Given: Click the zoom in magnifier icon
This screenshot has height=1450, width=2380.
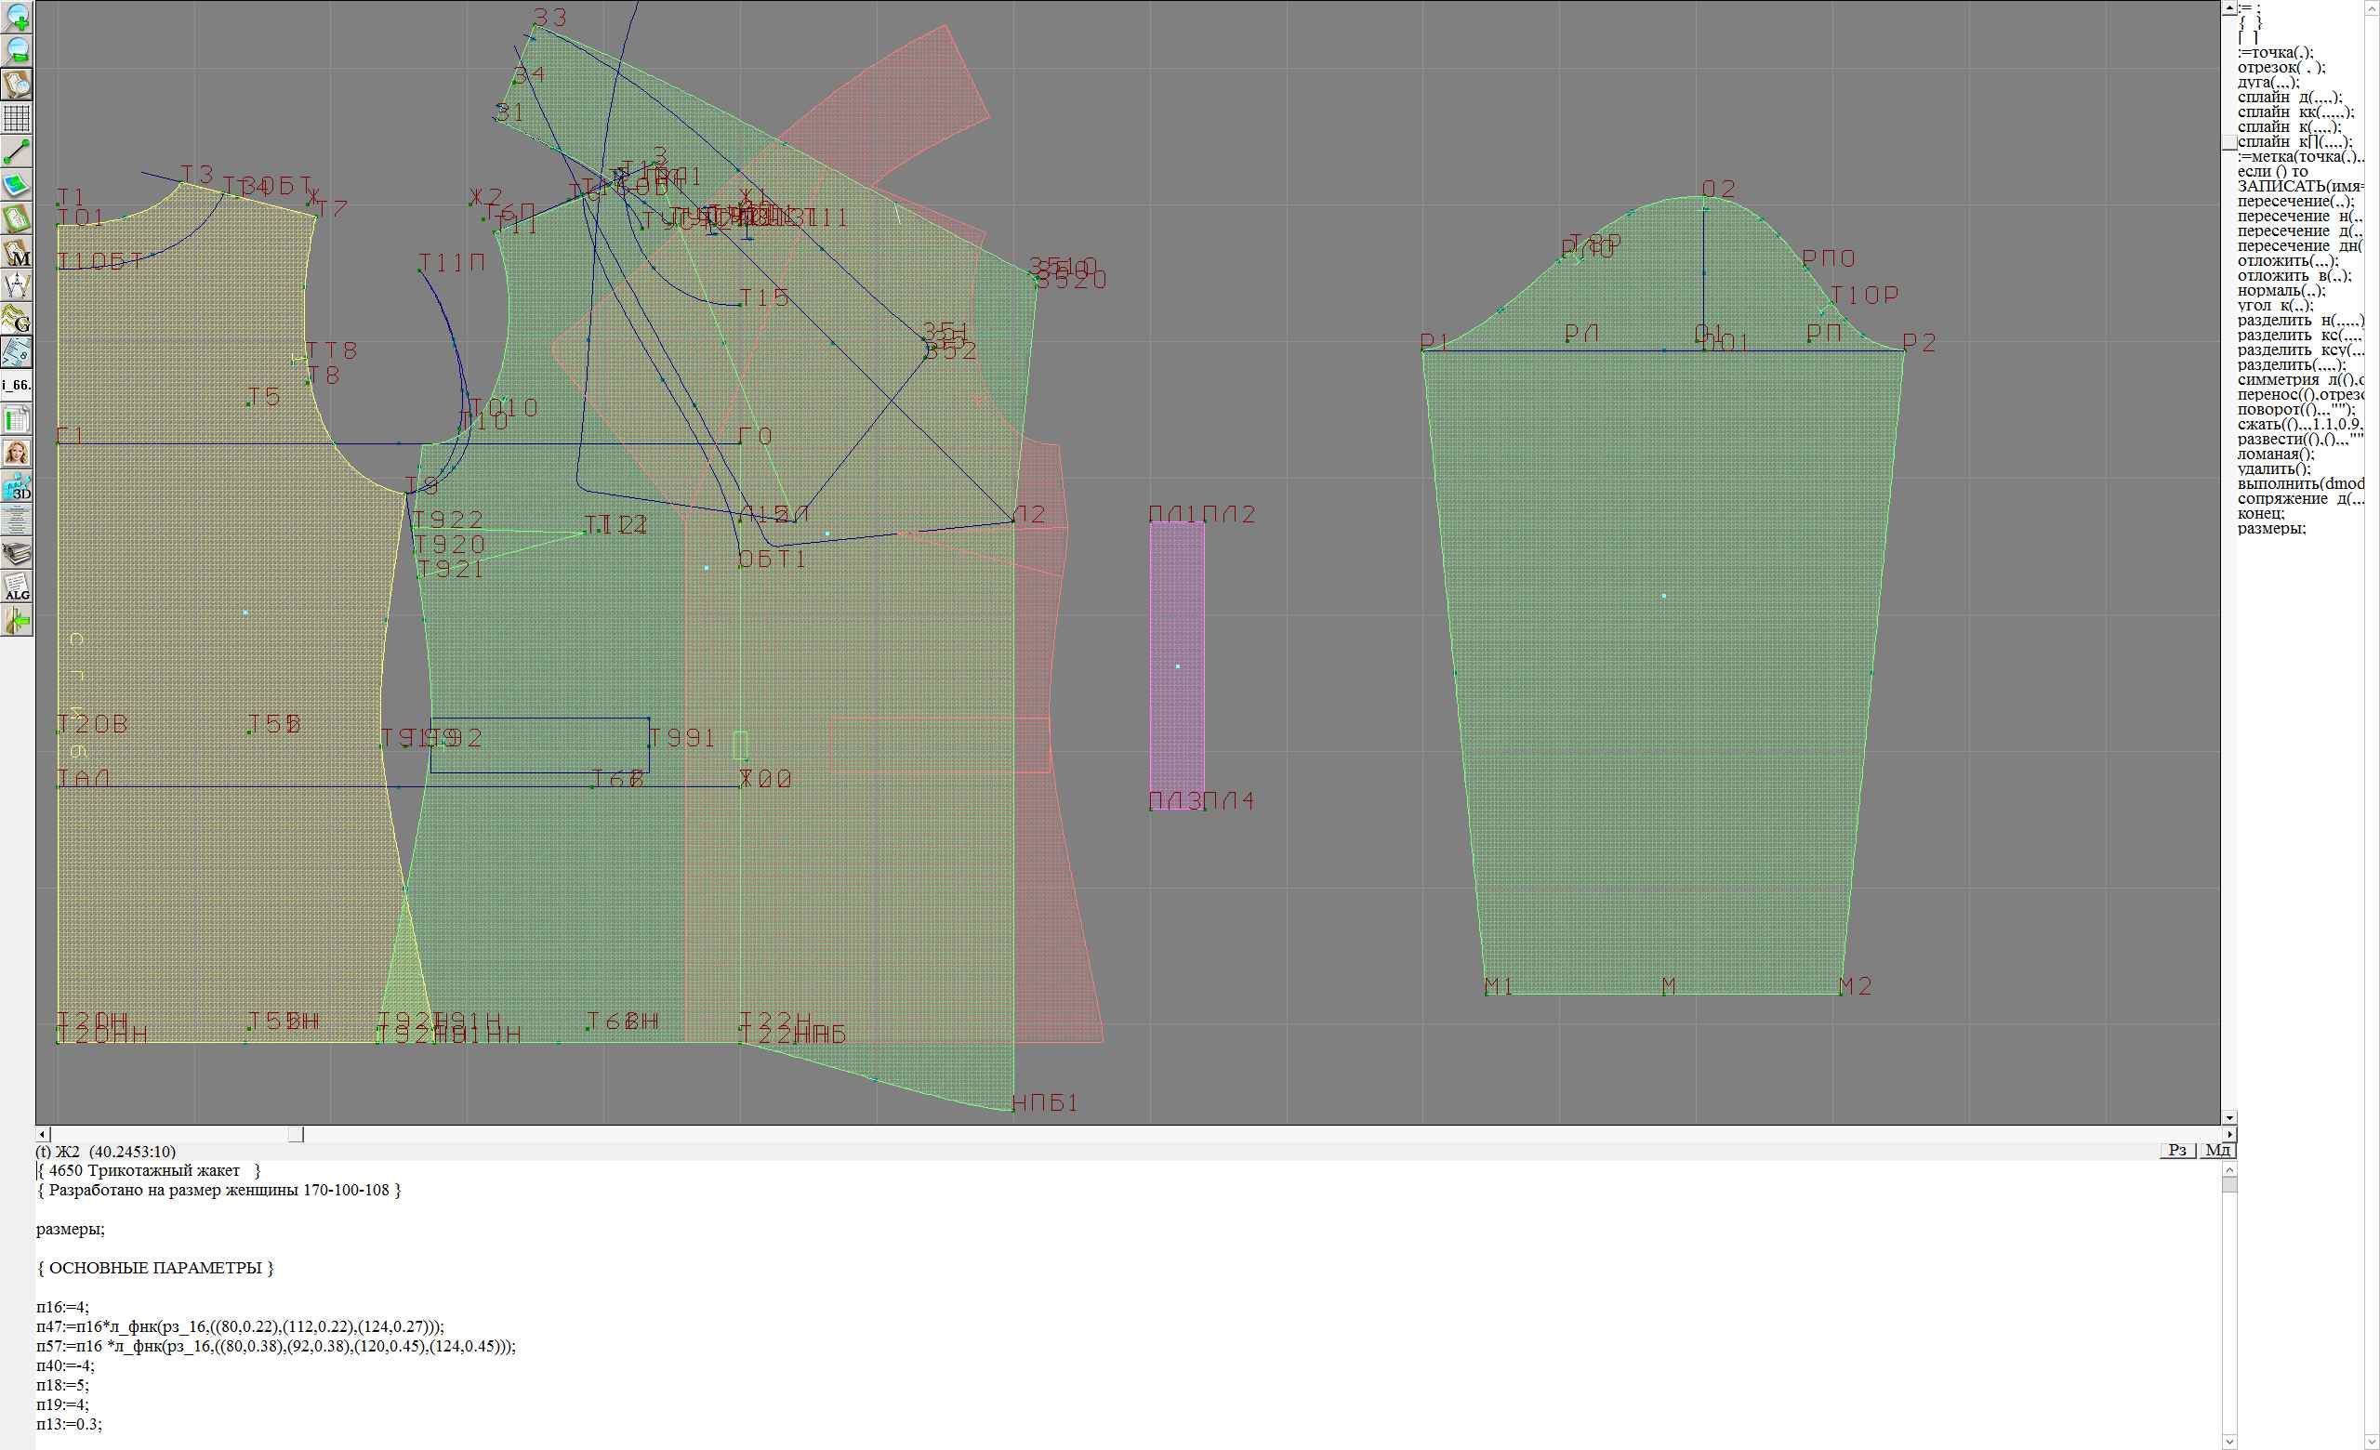Looking at the screenshot, I should coord(17,18).
